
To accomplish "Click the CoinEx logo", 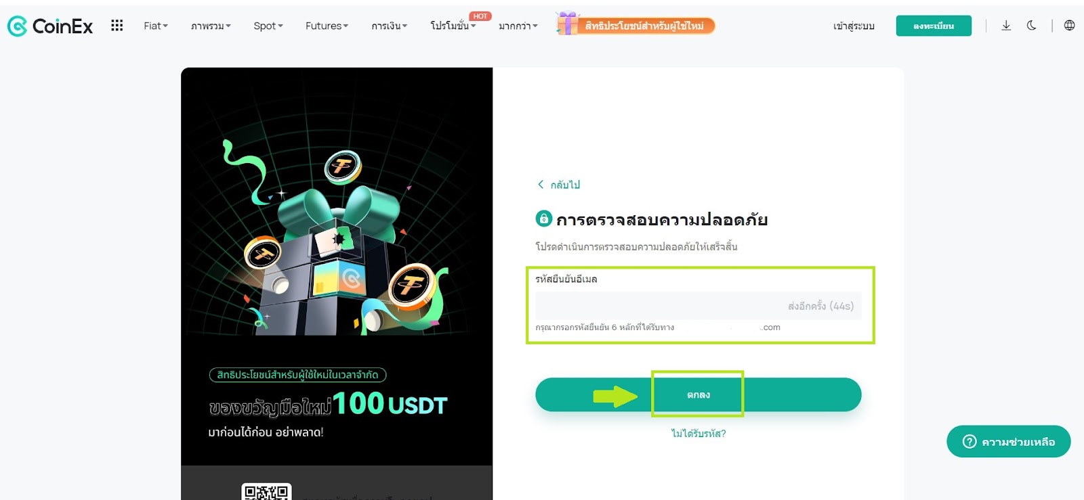I will 50,26.
